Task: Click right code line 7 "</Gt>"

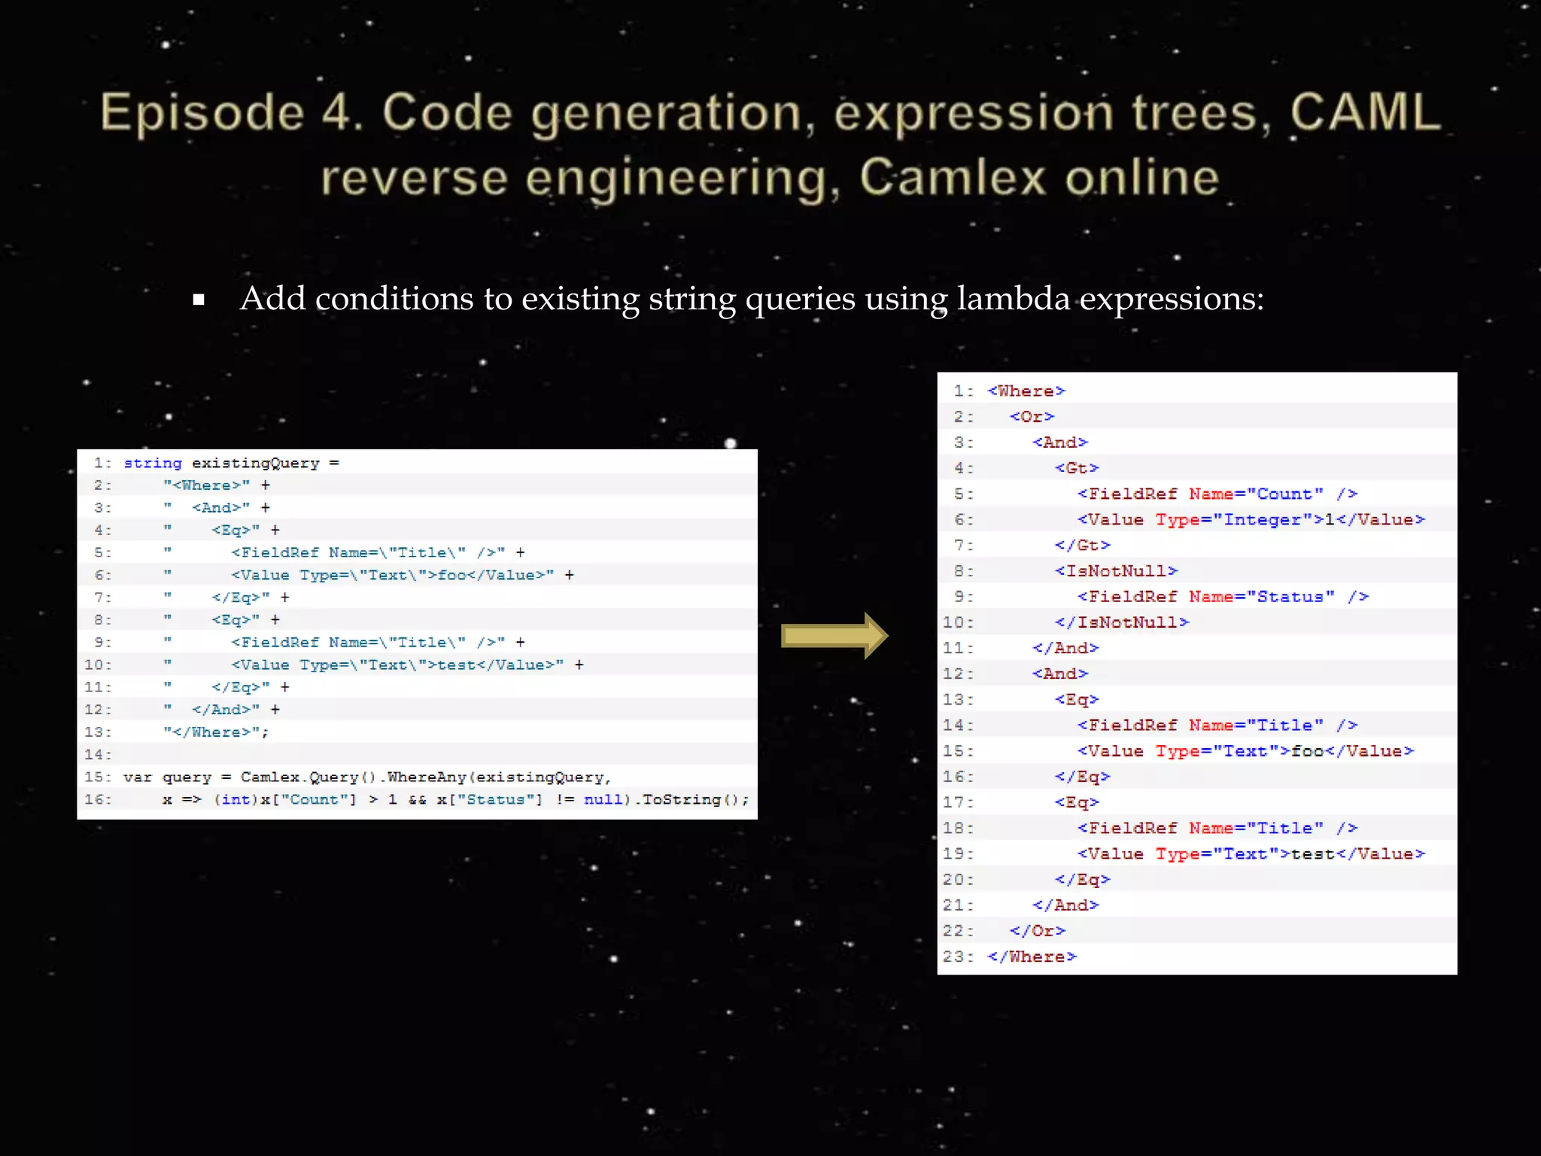Action: (x=1083, y=545)
